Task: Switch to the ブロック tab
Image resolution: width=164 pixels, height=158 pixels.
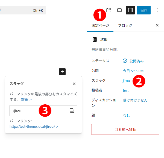Action: (x=125, y=25)
